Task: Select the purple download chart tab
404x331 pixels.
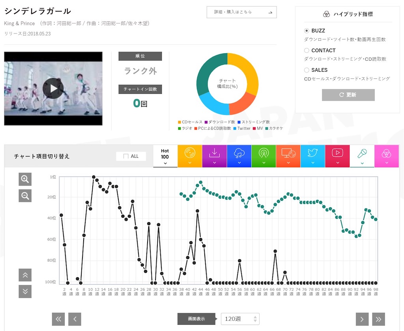Action: [x=214, y=156]
